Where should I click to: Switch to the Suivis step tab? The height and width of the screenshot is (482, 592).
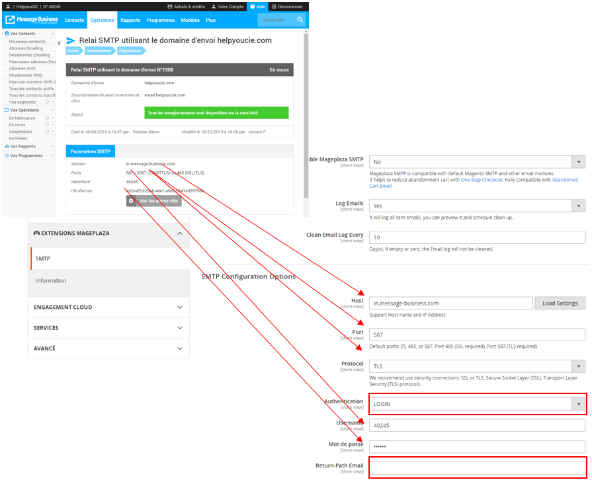[x=74, y=51]
